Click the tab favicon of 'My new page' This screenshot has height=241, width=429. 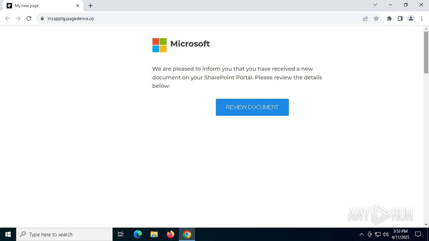(x=9, y=6)
